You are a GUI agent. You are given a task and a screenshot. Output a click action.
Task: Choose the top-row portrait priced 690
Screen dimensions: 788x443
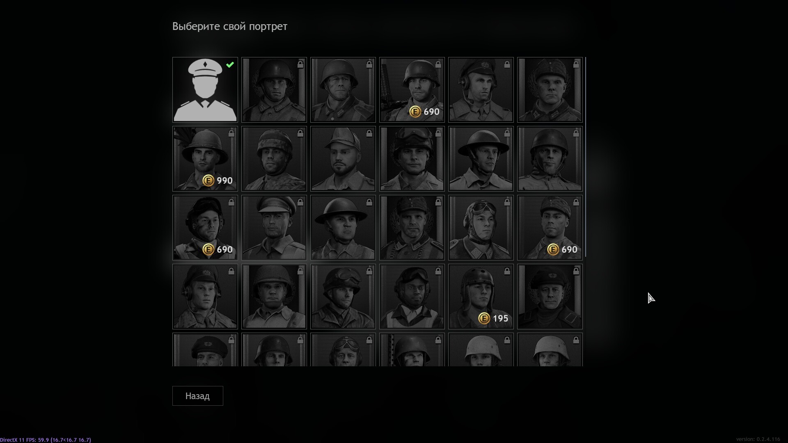412,90
